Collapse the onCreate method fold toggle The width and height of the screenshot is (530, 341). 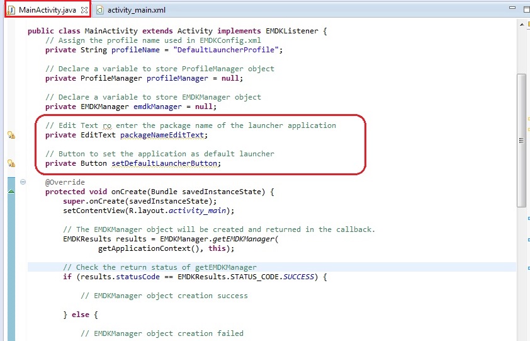tap(23, 182)
